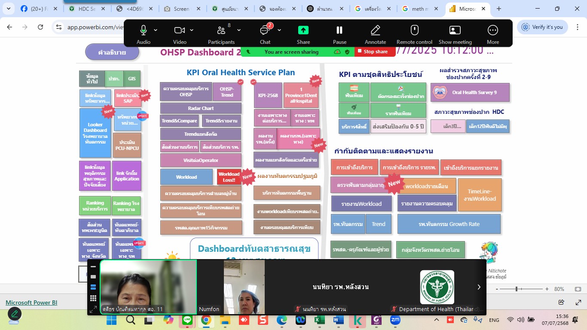The image size is (587, 330).
Task: Switch to the HDC browser tab
Action: tap(87, 9)
